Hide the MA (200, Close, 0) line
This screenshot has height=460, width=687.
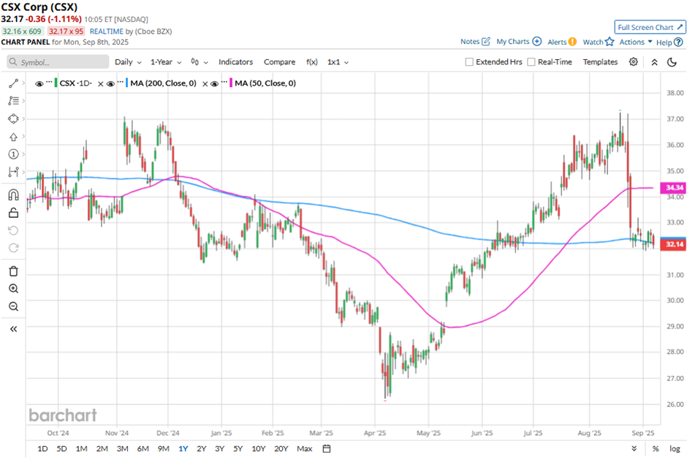point(110,84)
